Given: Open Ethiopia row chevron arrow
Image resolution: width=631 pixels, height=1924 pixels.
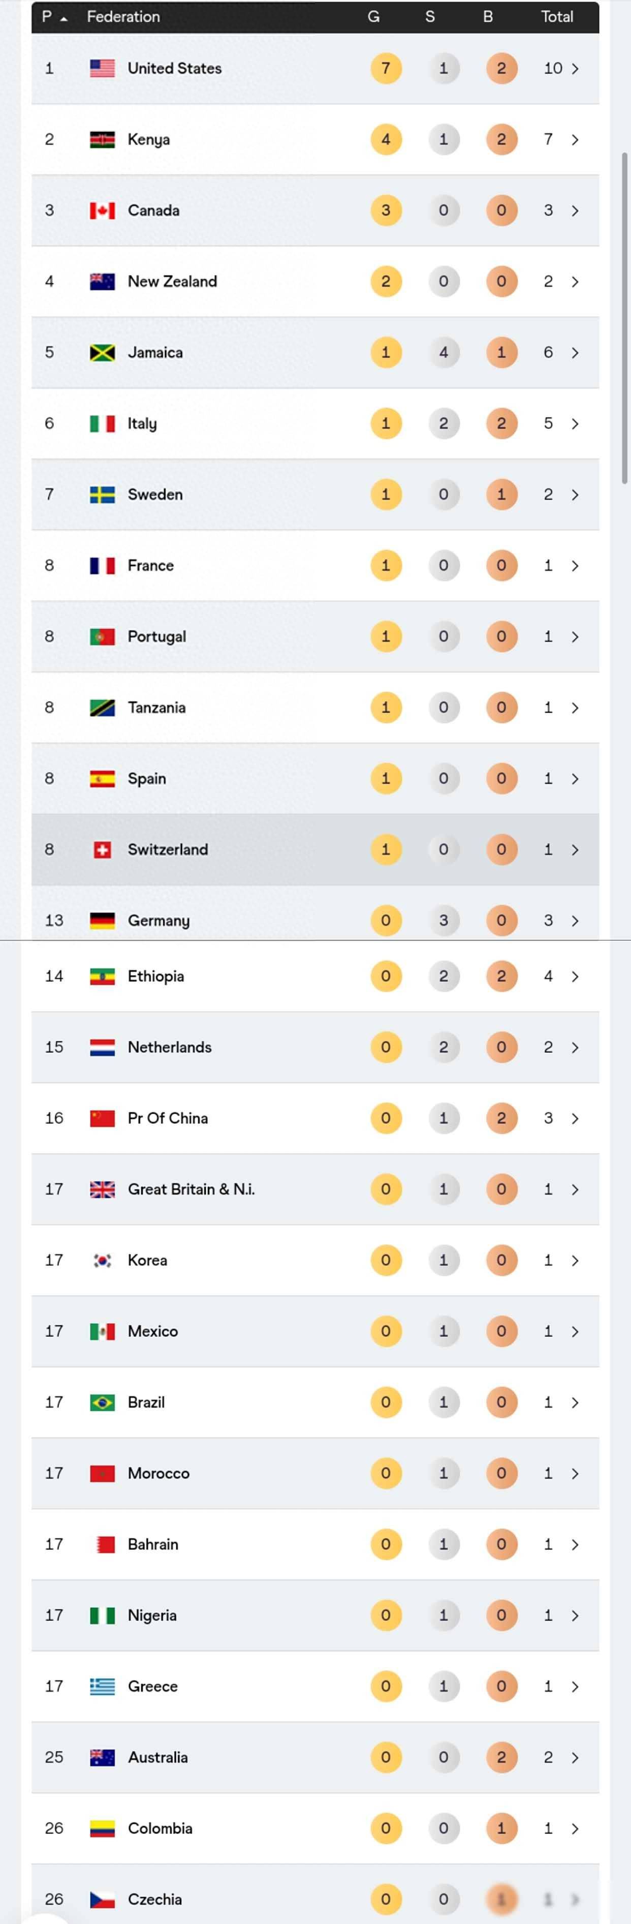Looking at the screenshot, I should [x=575, y=976].
